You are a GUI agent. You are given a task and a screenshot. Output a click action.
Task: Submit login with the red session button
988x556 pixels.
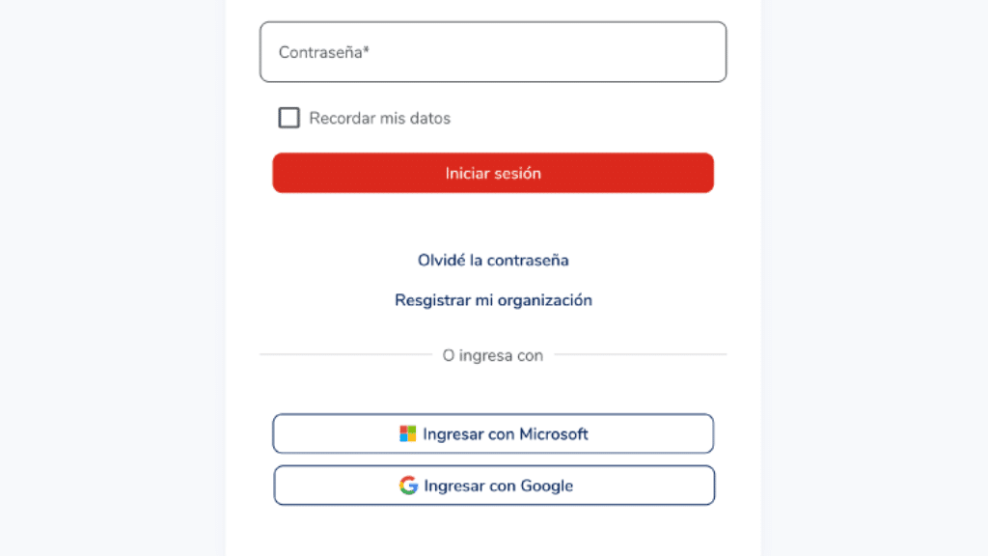tap(493, 174)
